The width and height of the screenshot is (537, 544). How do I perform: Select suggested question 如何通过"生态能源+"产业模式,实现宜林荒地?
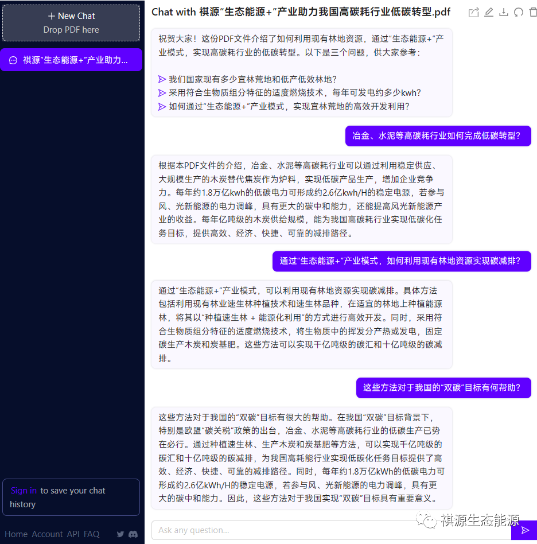[289, 107]
